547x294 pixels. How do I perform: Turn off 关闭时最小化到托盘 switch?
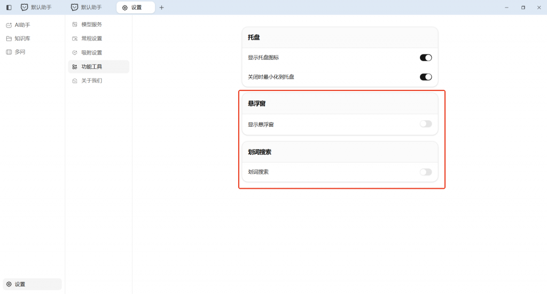[426, 77]
